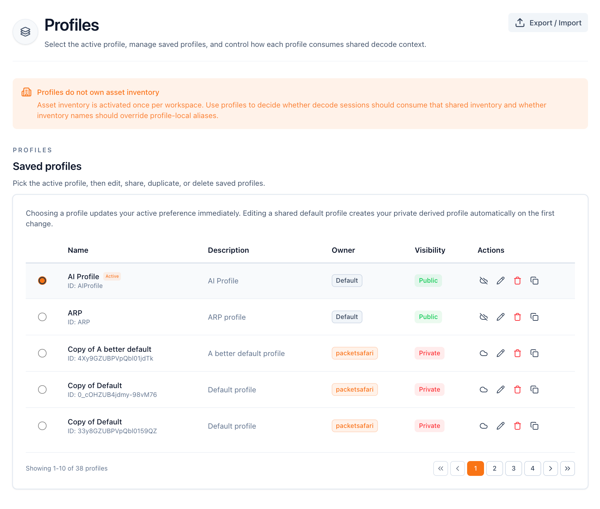
Task: Select Copy of A better default radio
Action: (42, 353)
